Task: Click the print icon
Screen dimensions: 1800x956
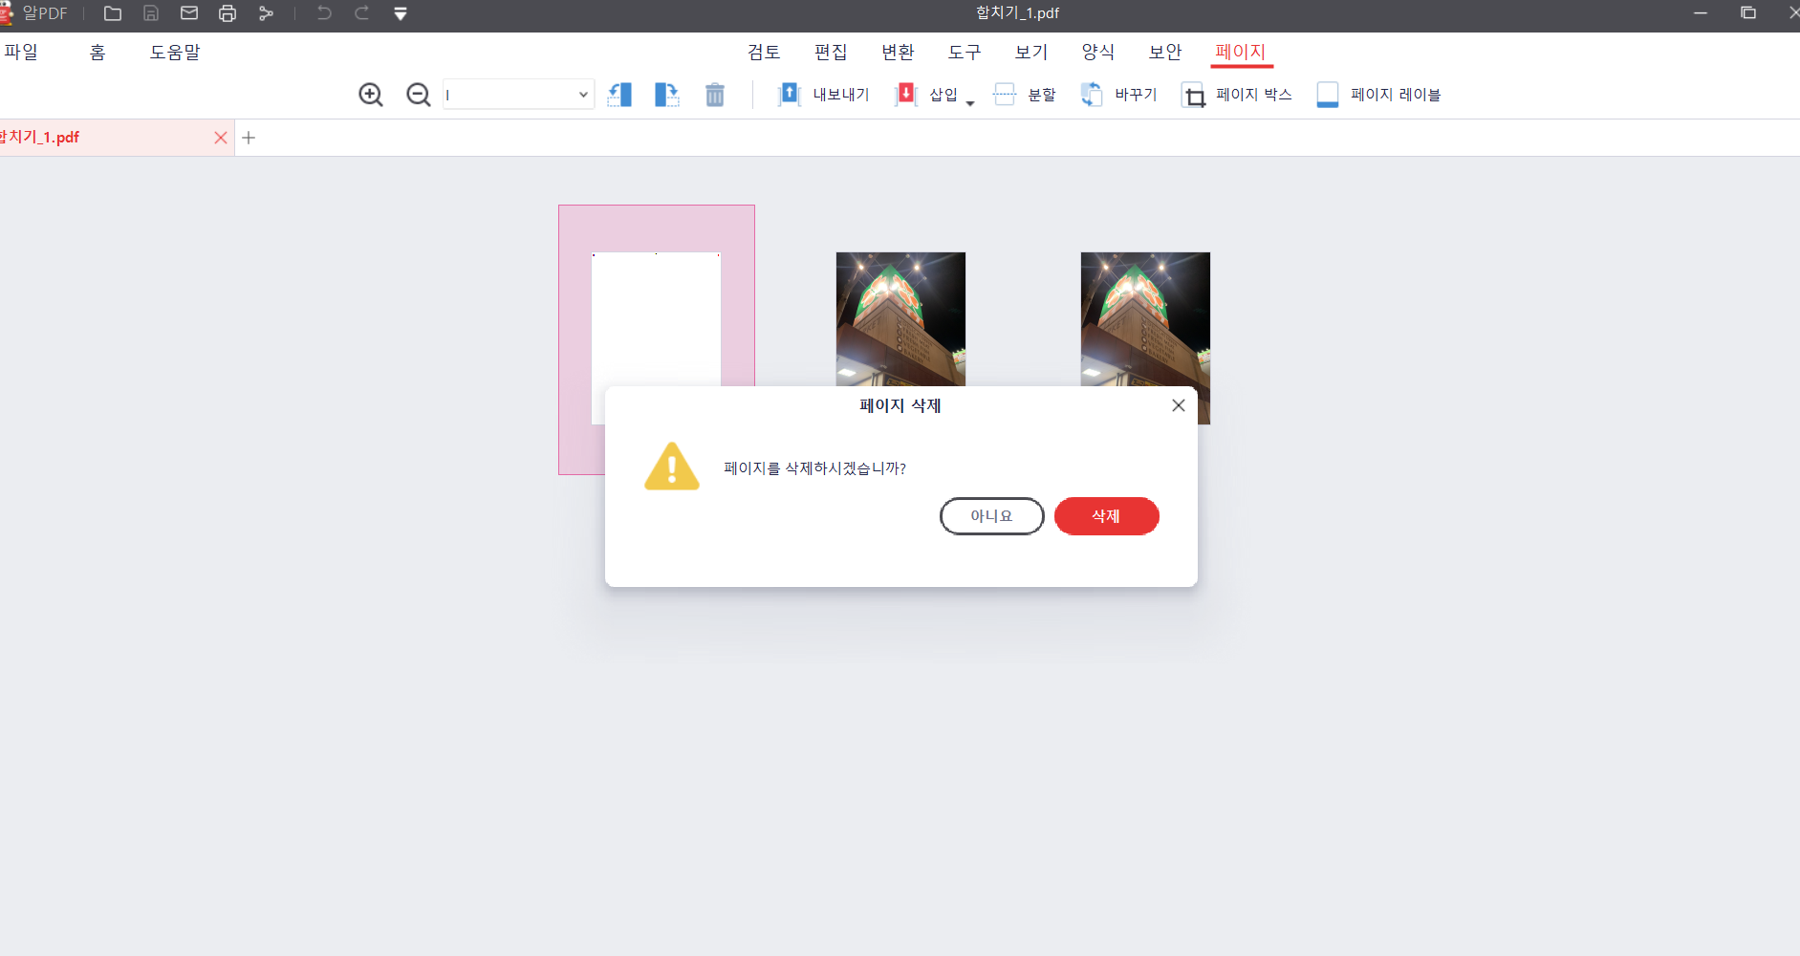Action: (228, 12)
